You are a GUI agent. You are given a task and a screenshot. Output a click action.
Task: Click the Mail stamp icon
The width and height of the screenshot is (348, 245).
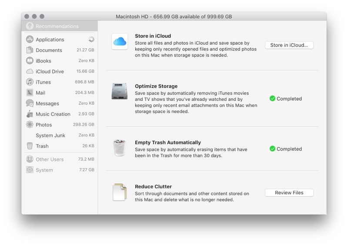click(x=30, y=93)
